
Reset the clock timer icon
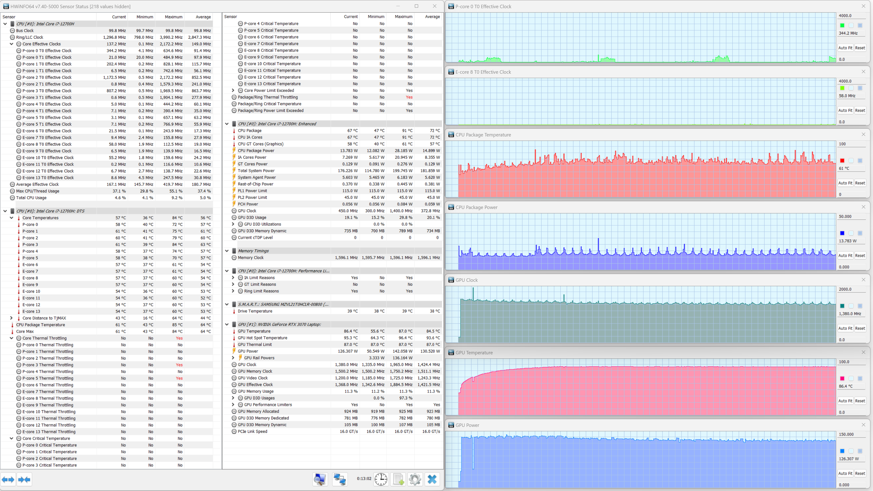(x=381, y=479)
